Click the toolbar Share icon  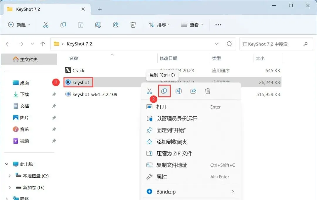tap(116, 25)
